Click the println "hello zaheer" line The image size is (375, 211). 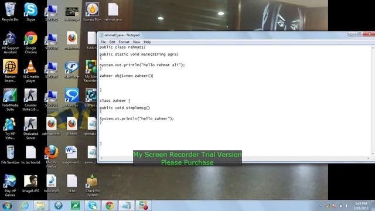click(x=137, y=118)
